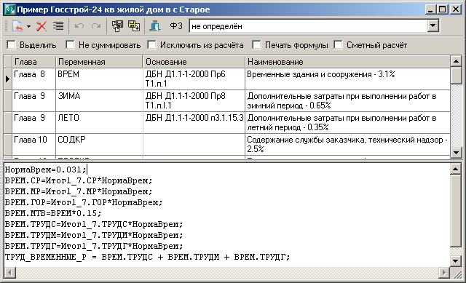Open the dropdown arrow beside the new document icon
Image resolution: width=466 pixels, height=283 pixels.
pos(28,26)
